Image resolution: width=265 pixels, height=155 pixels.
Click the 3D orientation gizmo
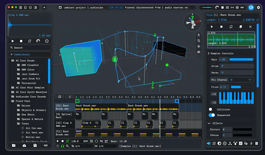pos(192,22)
